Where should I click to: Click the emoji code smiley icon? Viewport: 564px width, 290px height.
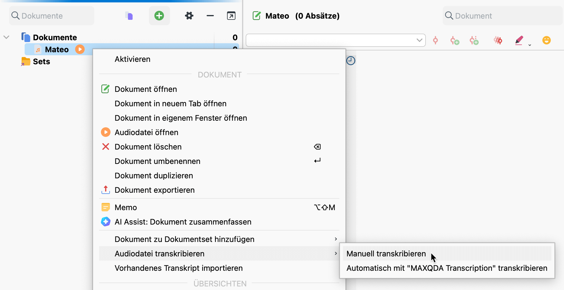[x=546, y=40]
